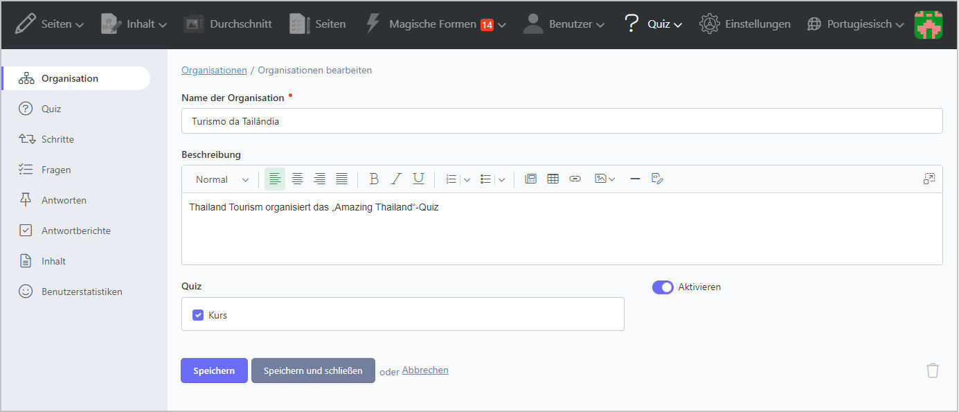Open the Portugiesisch language dropdown
Screen dimensions: 959x412
pos(856,24)
